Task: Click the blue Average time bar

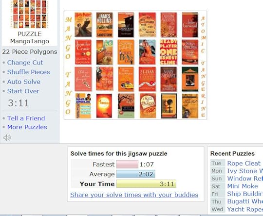Action: [136, 174]
